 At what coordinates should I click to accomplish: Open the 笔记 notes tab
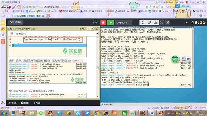12,103
